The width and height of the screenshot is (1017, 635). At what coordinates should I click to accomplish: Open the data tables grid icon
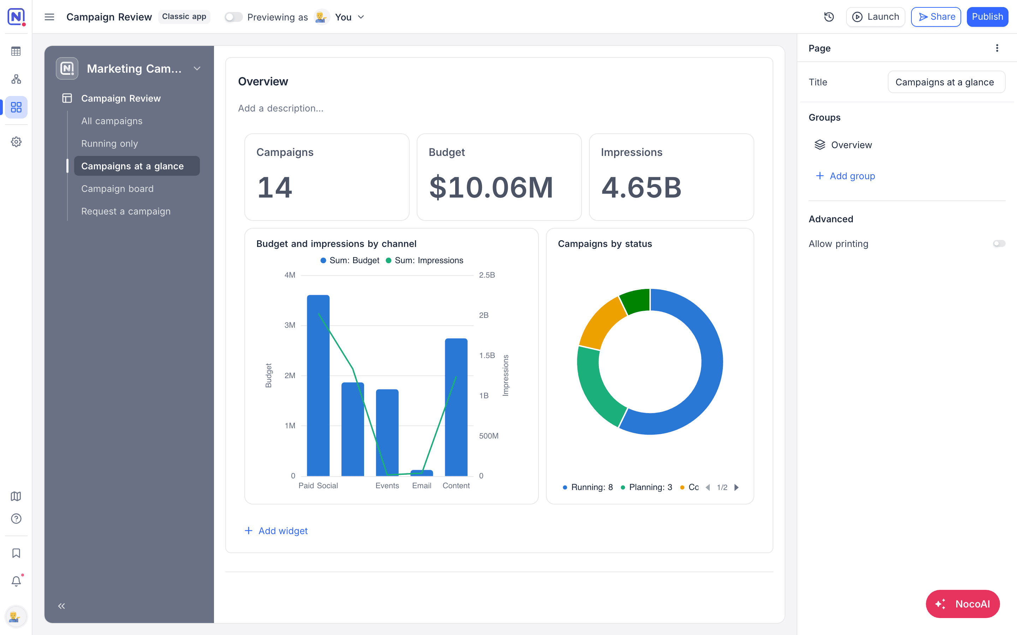point(16,51)
